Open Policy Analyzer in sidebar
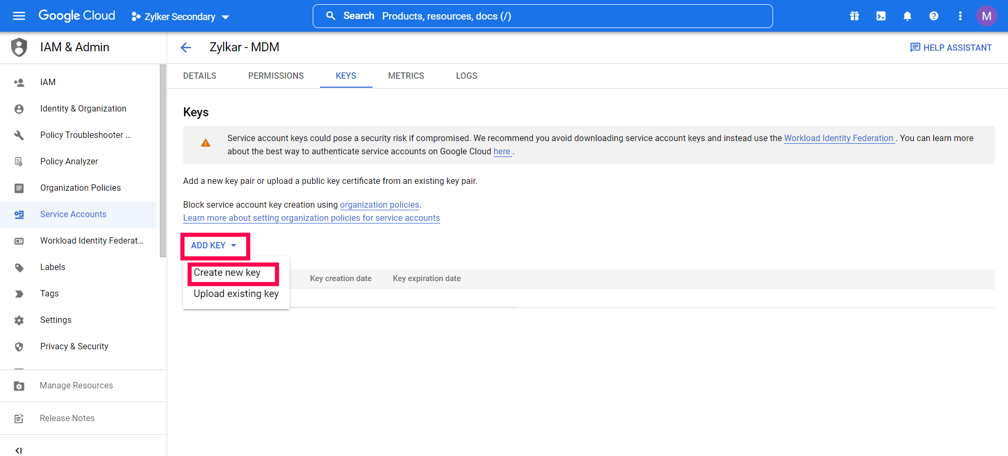The height and width of the screenshot is (456, 1008). 78,161
